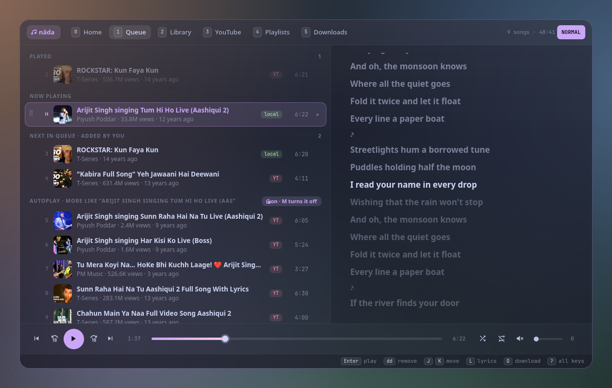Skip to the previous track
This screenshot has width=612, height=388.
(x=36, y=339)
